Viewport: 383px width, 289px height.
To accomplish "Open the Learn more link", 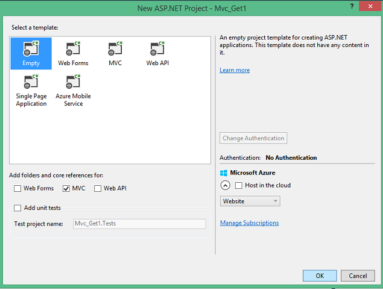I will pos(235,70).
